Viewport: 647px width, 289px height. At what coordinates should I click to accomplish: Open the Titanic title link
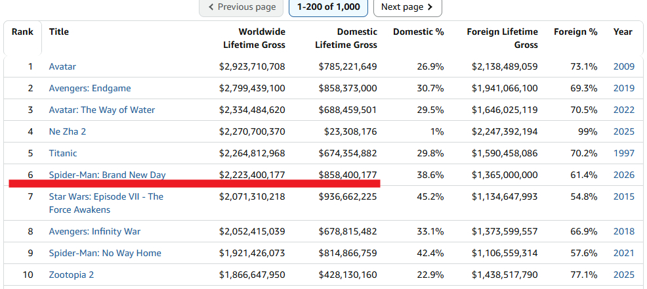coord(63,153)
